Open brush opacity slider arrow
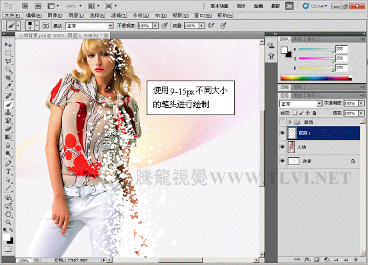The width and height of the screenshot is (368, 265). click(155, 25)
